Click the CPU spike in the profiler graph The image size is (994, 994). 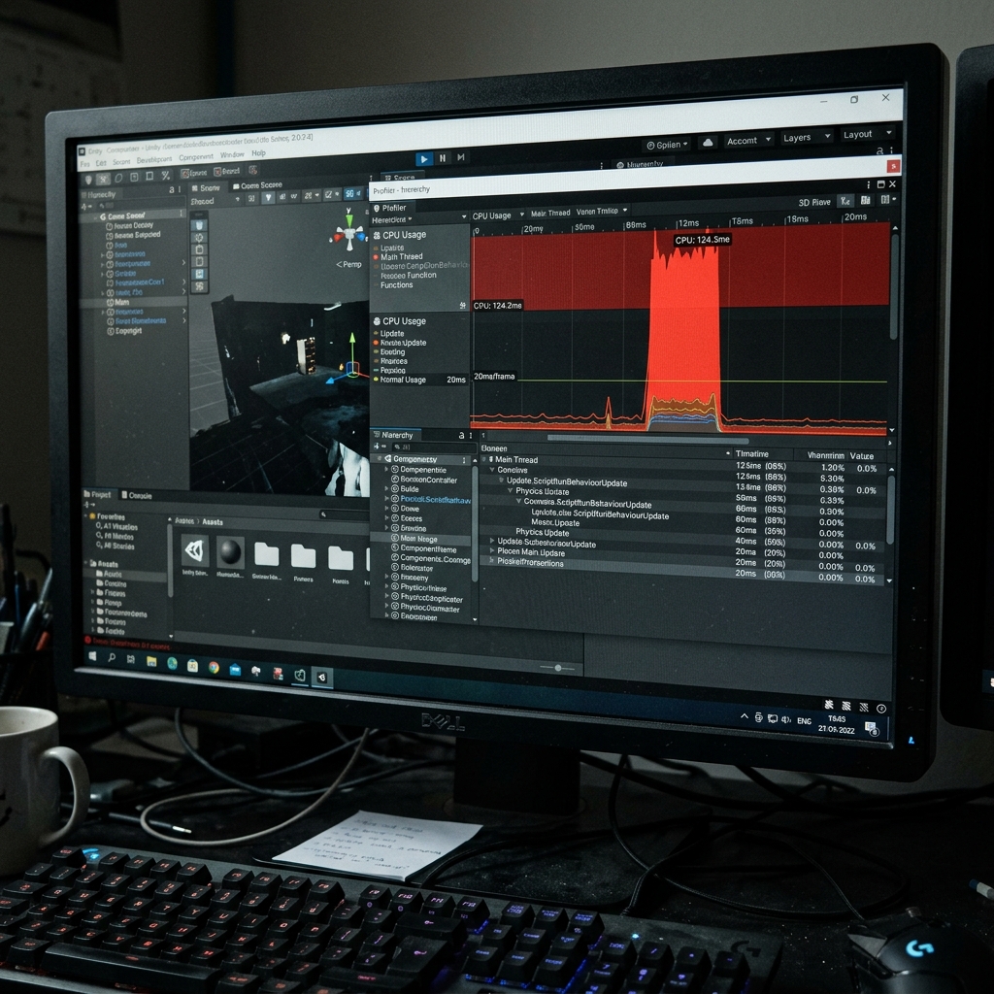coord(684,330)
